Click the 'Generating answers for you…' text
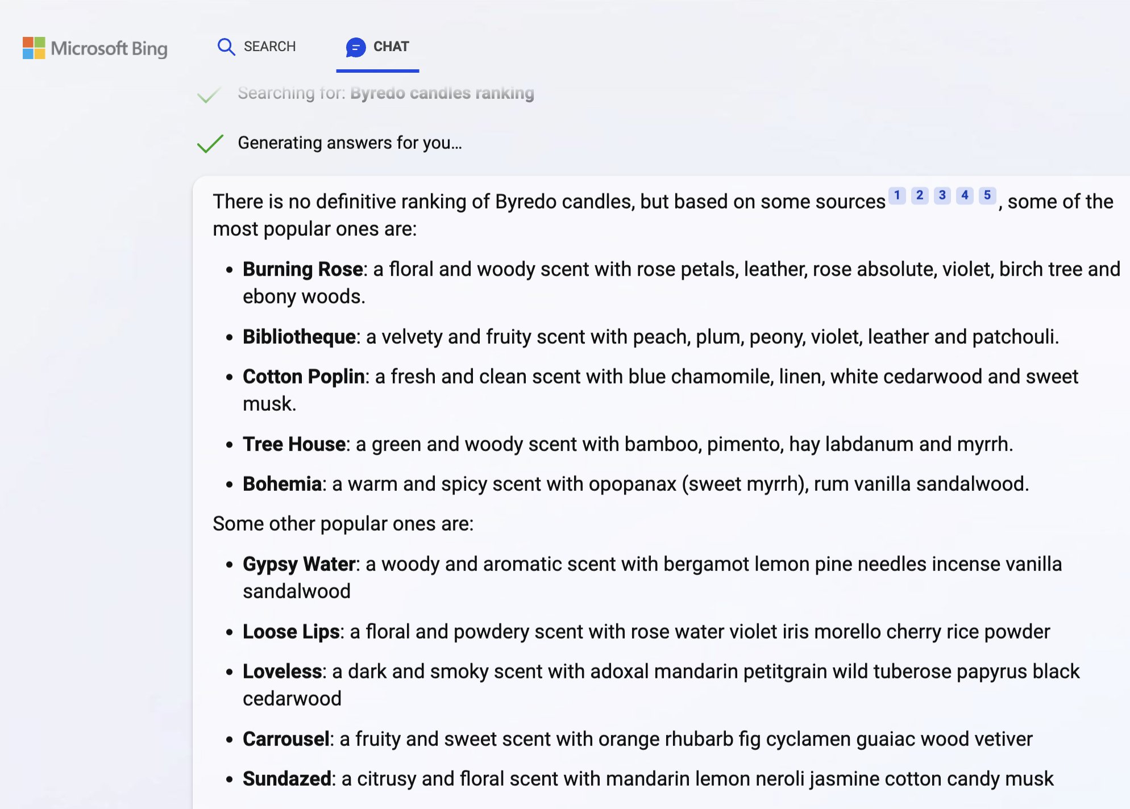 pyautogui.click(x=350, y=143)
